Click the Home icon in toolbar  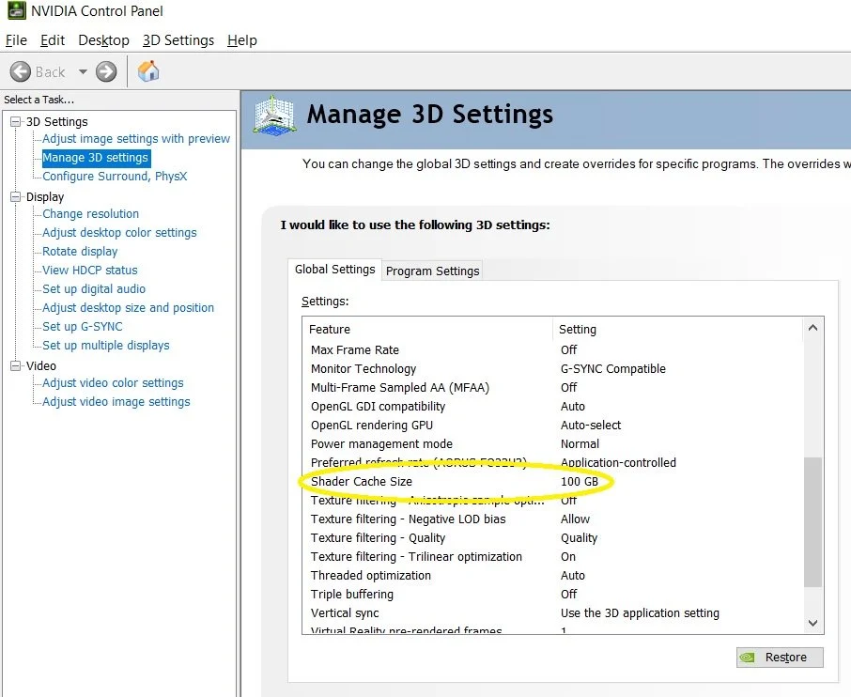148,71
